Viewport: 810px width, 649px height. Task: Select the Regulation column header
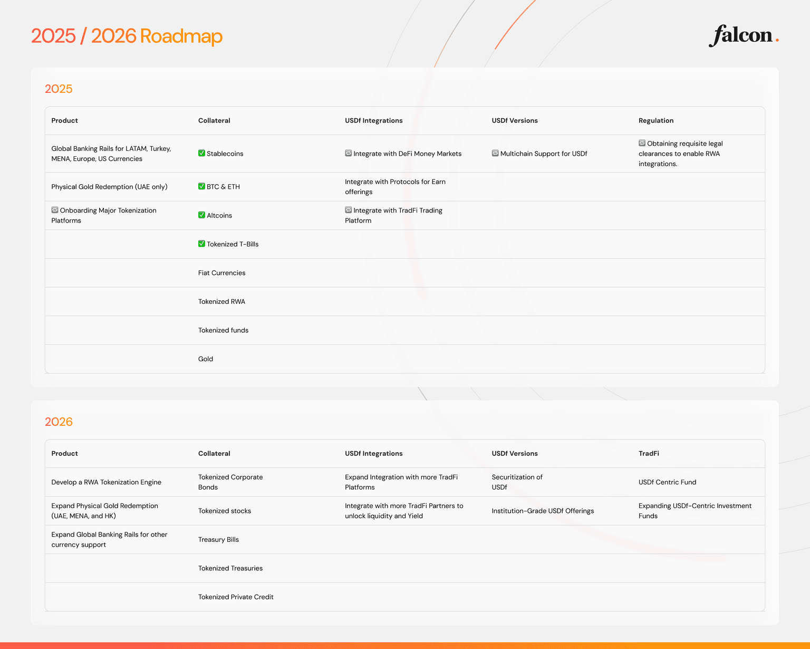pyautogui.click(x=656, y=120)
